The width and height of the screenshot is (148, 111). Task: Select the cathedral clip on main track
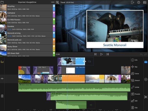pyautogui.click(x=113, y=79)
